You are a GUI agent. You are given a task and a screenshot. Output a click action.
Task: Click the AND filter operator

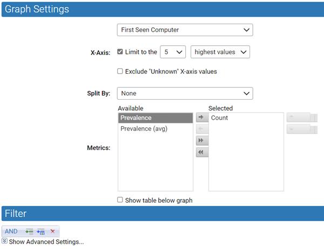[11, 231]
